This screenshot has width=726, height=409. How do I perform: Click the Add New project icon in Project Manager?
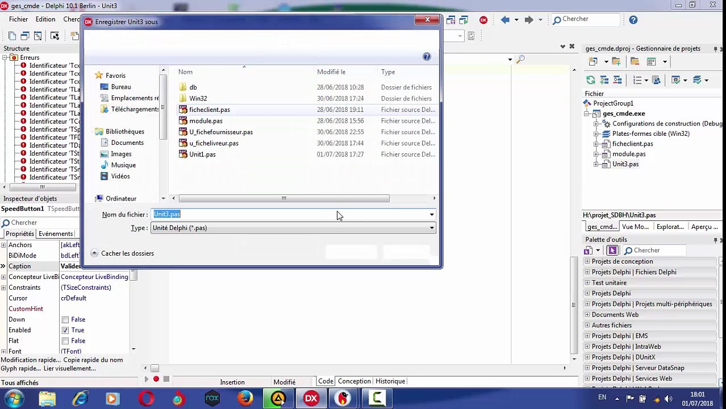593,61
